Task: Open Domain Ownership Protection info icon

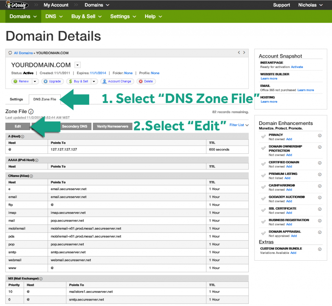Action: (320, 147)
